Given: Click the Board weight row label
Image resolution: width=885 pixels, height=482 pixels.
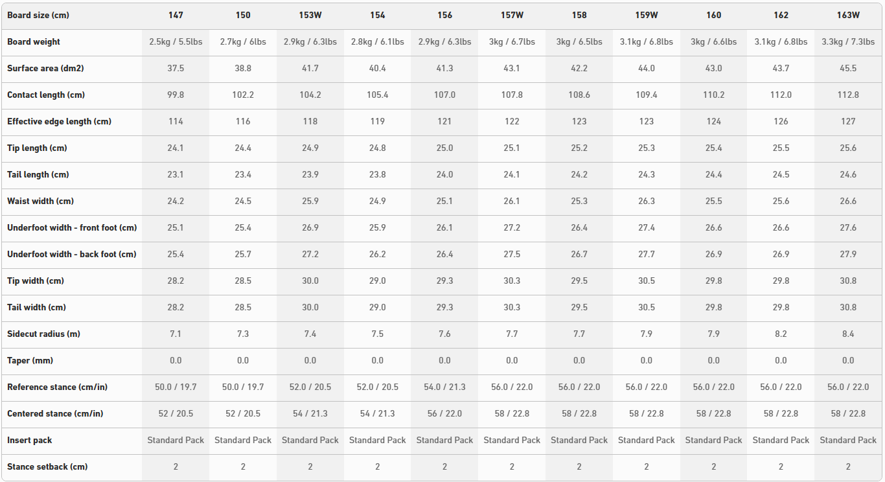Looking at the screenshot, I should pos(34,41).
